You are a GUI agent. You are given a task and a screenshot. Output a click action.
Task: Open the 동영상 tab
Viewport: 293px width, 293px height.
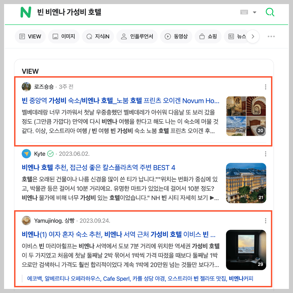point(176,36)
